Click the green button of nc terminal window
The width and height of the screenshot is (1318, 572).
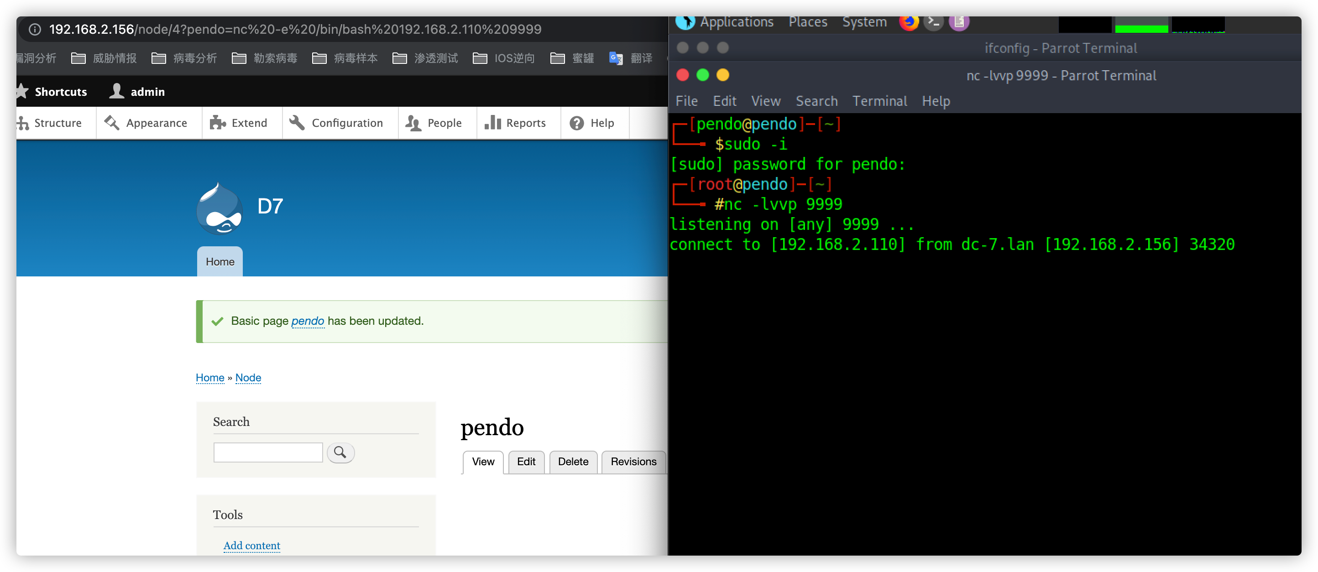pos(702,75)
